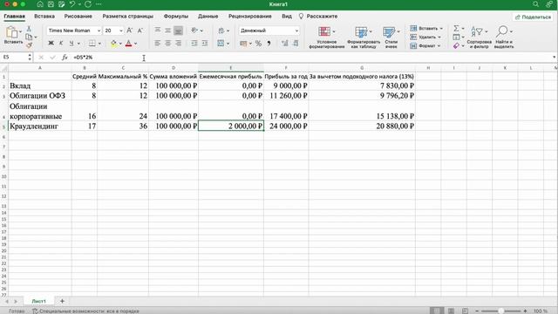Add a new sheet with plus button
Image resolution: width=558 pixels, height=314 pixels.
click(x=62, y=301)
